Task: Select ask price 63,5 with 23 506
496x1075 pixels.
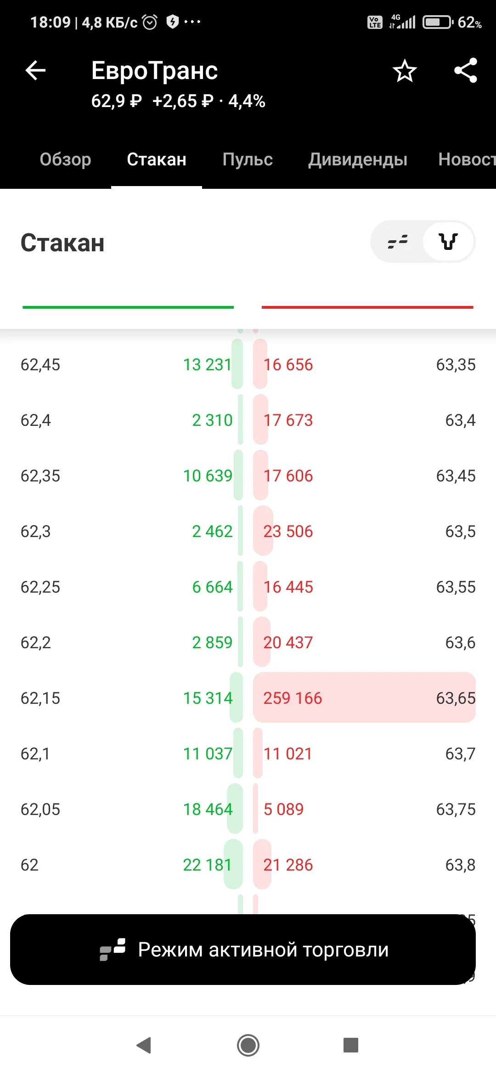Action: pos(364,532)
